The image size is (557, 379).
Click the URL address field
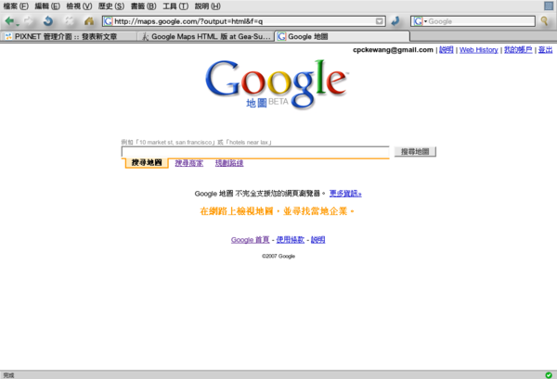tap(244, 21)
